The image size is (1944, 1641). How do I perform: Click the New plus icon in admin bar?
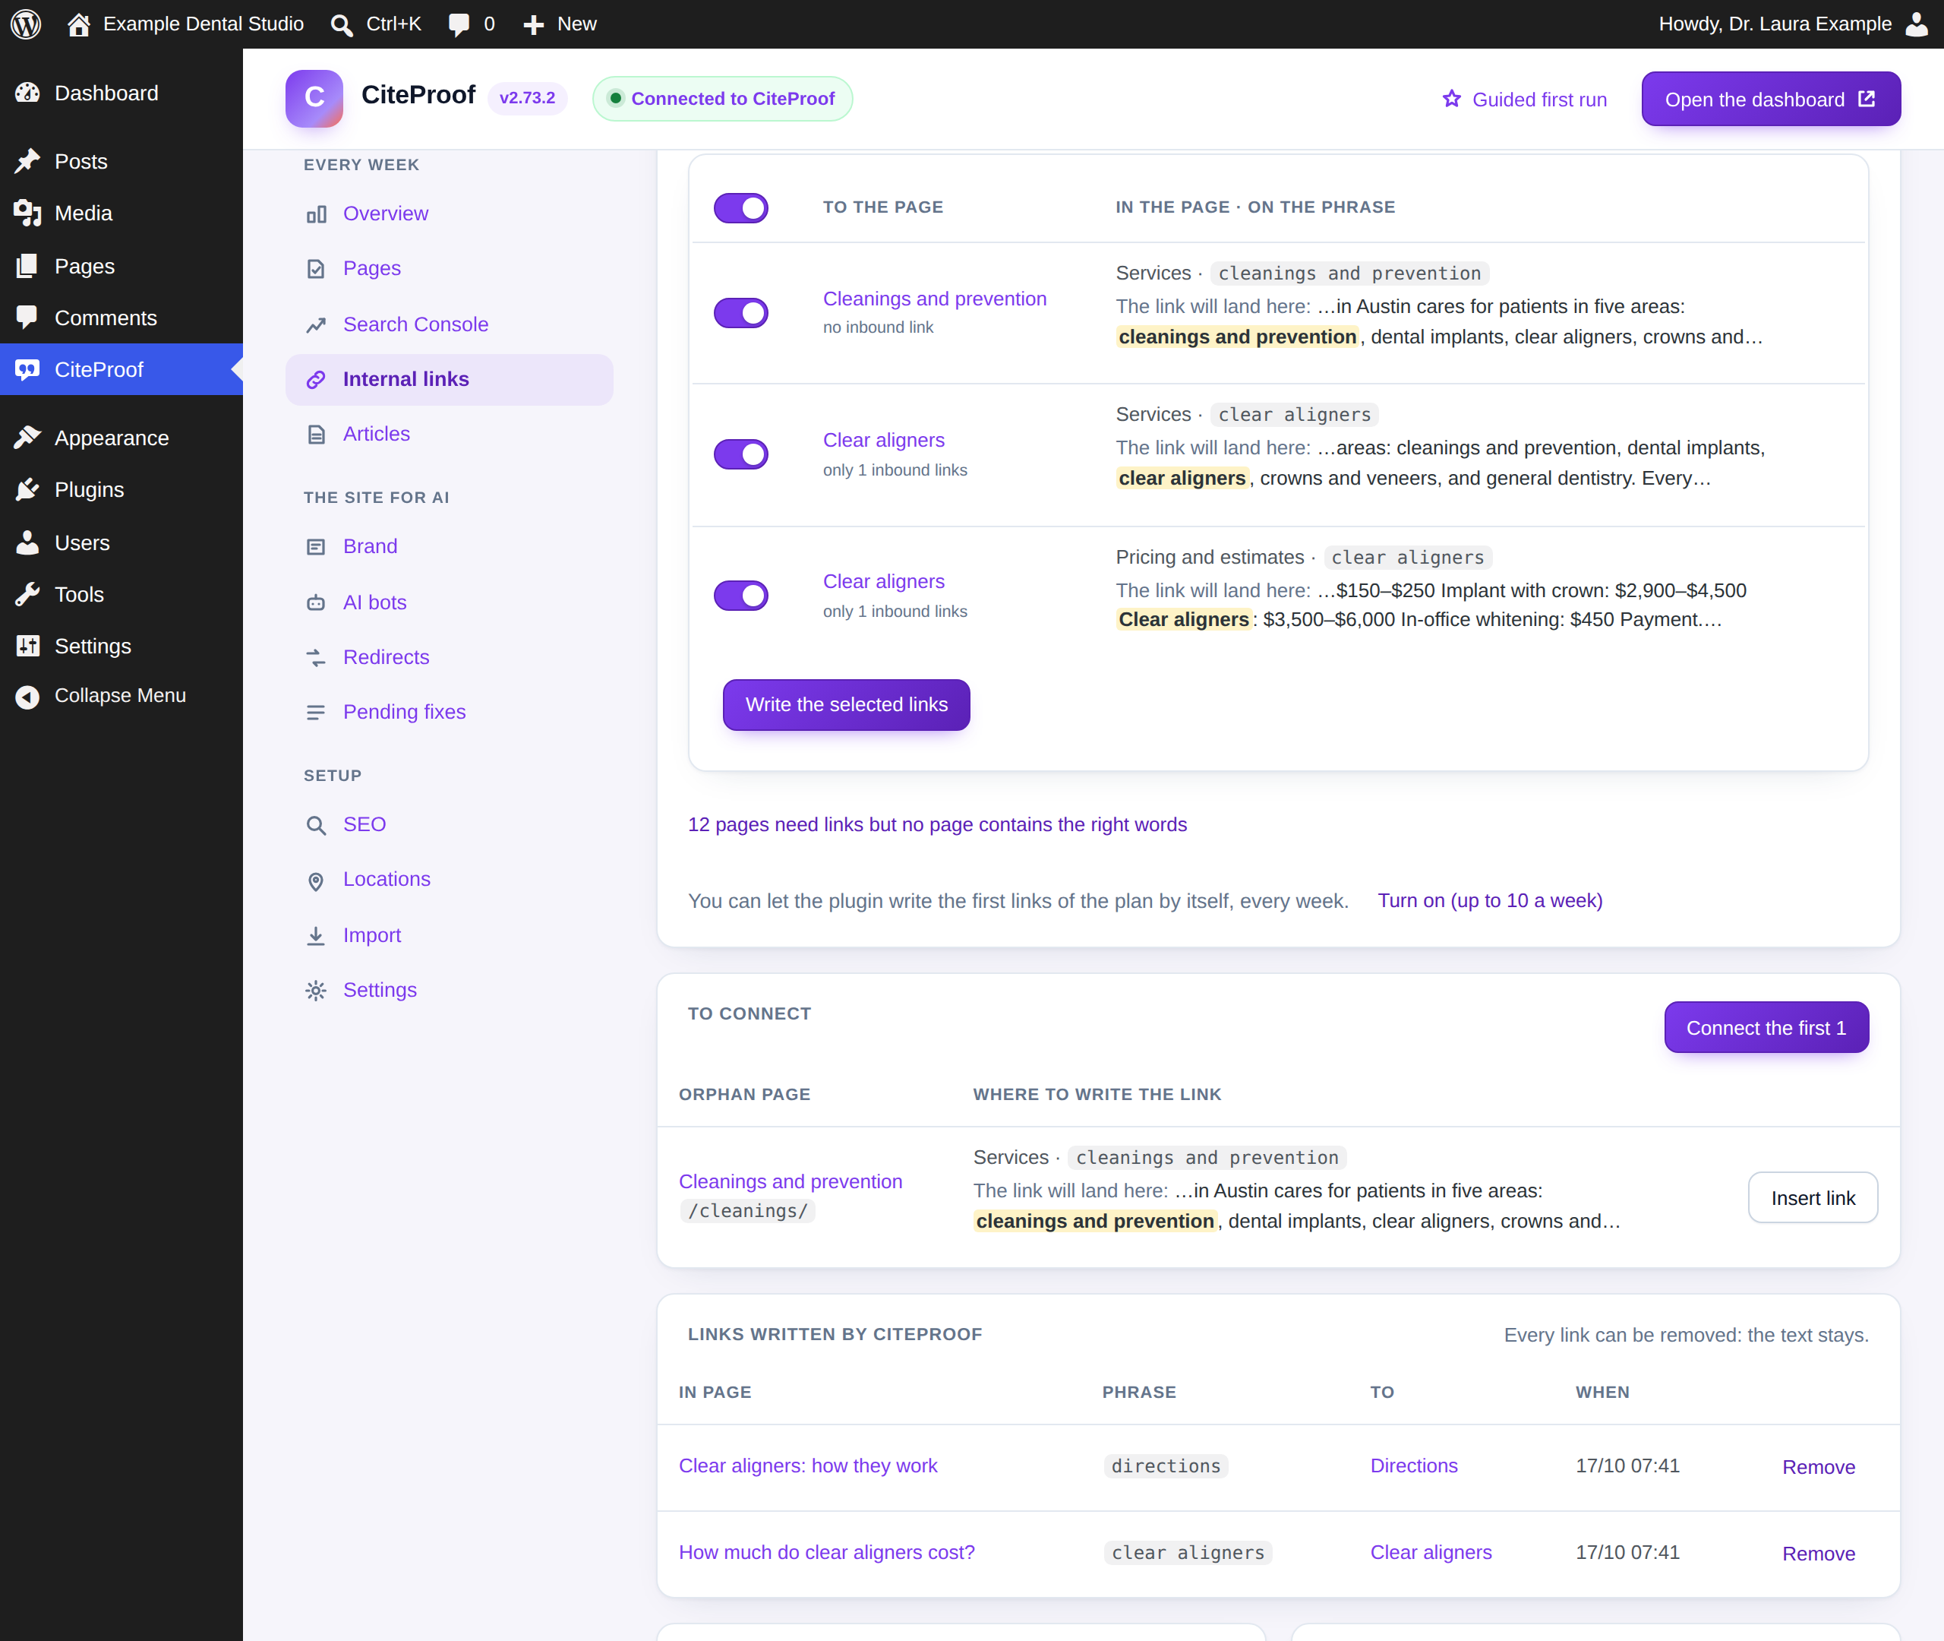coord(534,25)
